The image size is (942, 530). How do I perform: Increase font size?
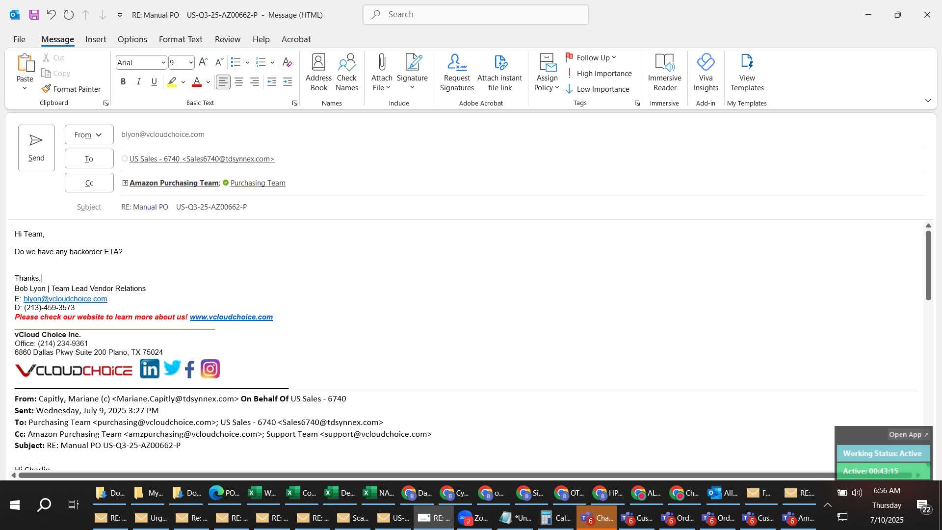[203, 62]
